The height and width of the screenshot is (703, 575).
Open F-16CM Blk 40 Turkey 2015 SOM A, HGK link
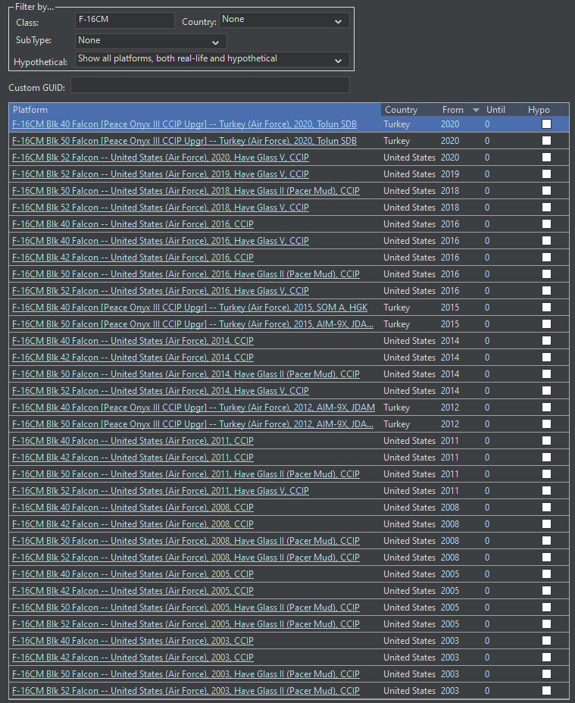pyautogui.click(x=189, y=308)
